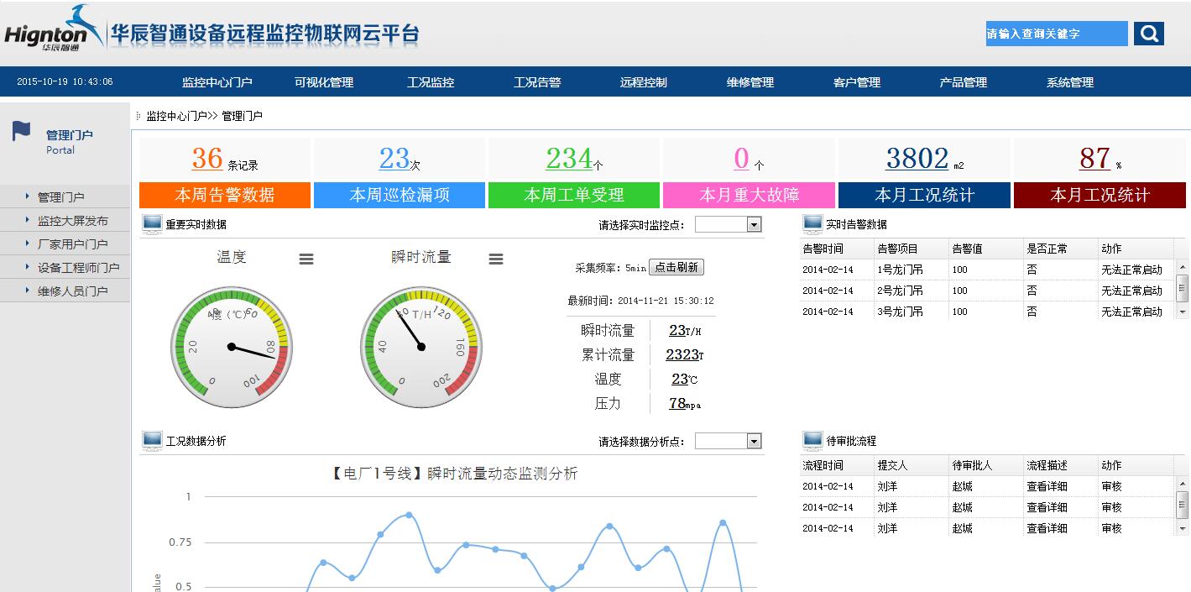The width and height of the screenshot is (1191, 592).
Task: Click the 重要实时数据 panel monitor icon
Action: point(154,223)
